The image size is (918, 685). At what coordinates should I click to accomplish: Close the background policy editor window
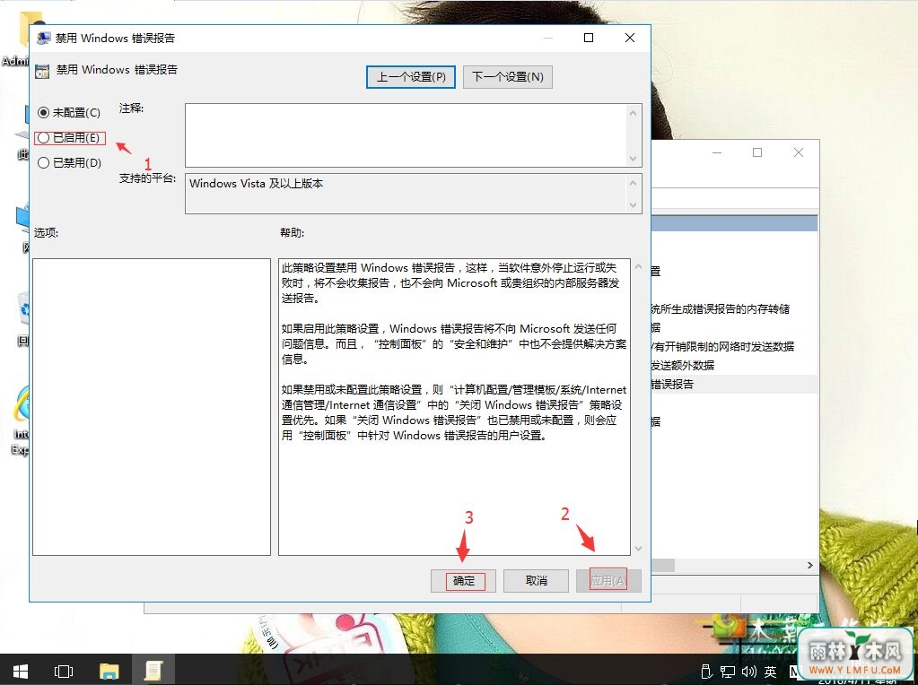coord(799,152)
